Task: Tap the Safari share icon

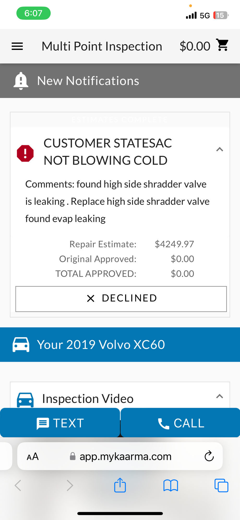Action: coord(120,485)
